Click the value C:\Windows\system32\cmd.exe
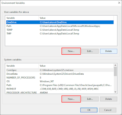 pyautogui.click(x=57, y=70)
